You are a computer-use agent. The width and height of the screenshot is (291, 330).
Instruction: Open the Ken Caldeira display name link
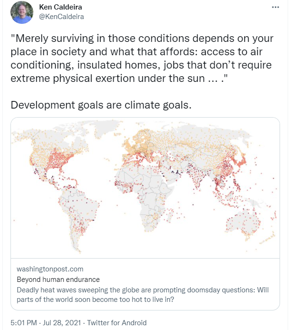(x=60, y=7)
